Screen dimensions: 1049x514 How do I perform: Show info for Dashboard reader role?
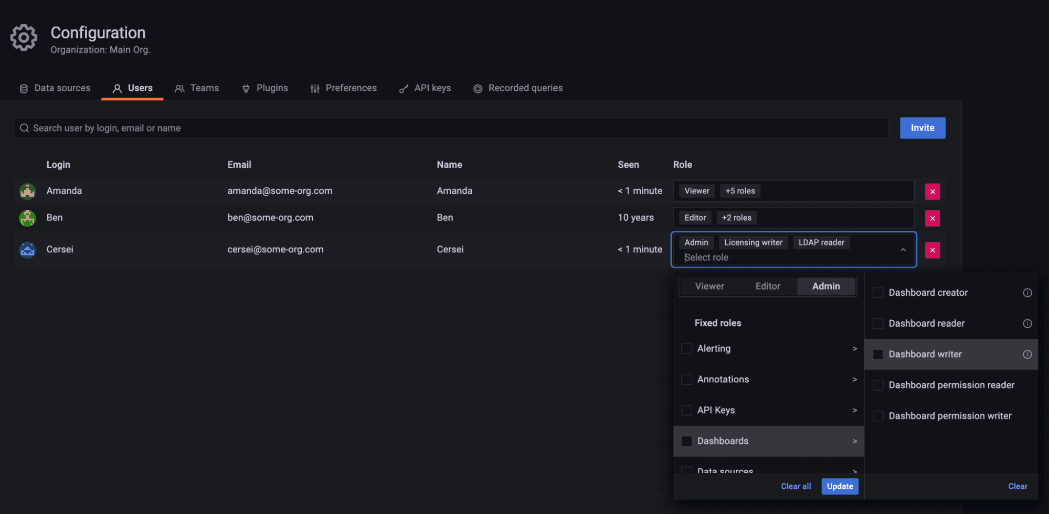pos(1027,324)
